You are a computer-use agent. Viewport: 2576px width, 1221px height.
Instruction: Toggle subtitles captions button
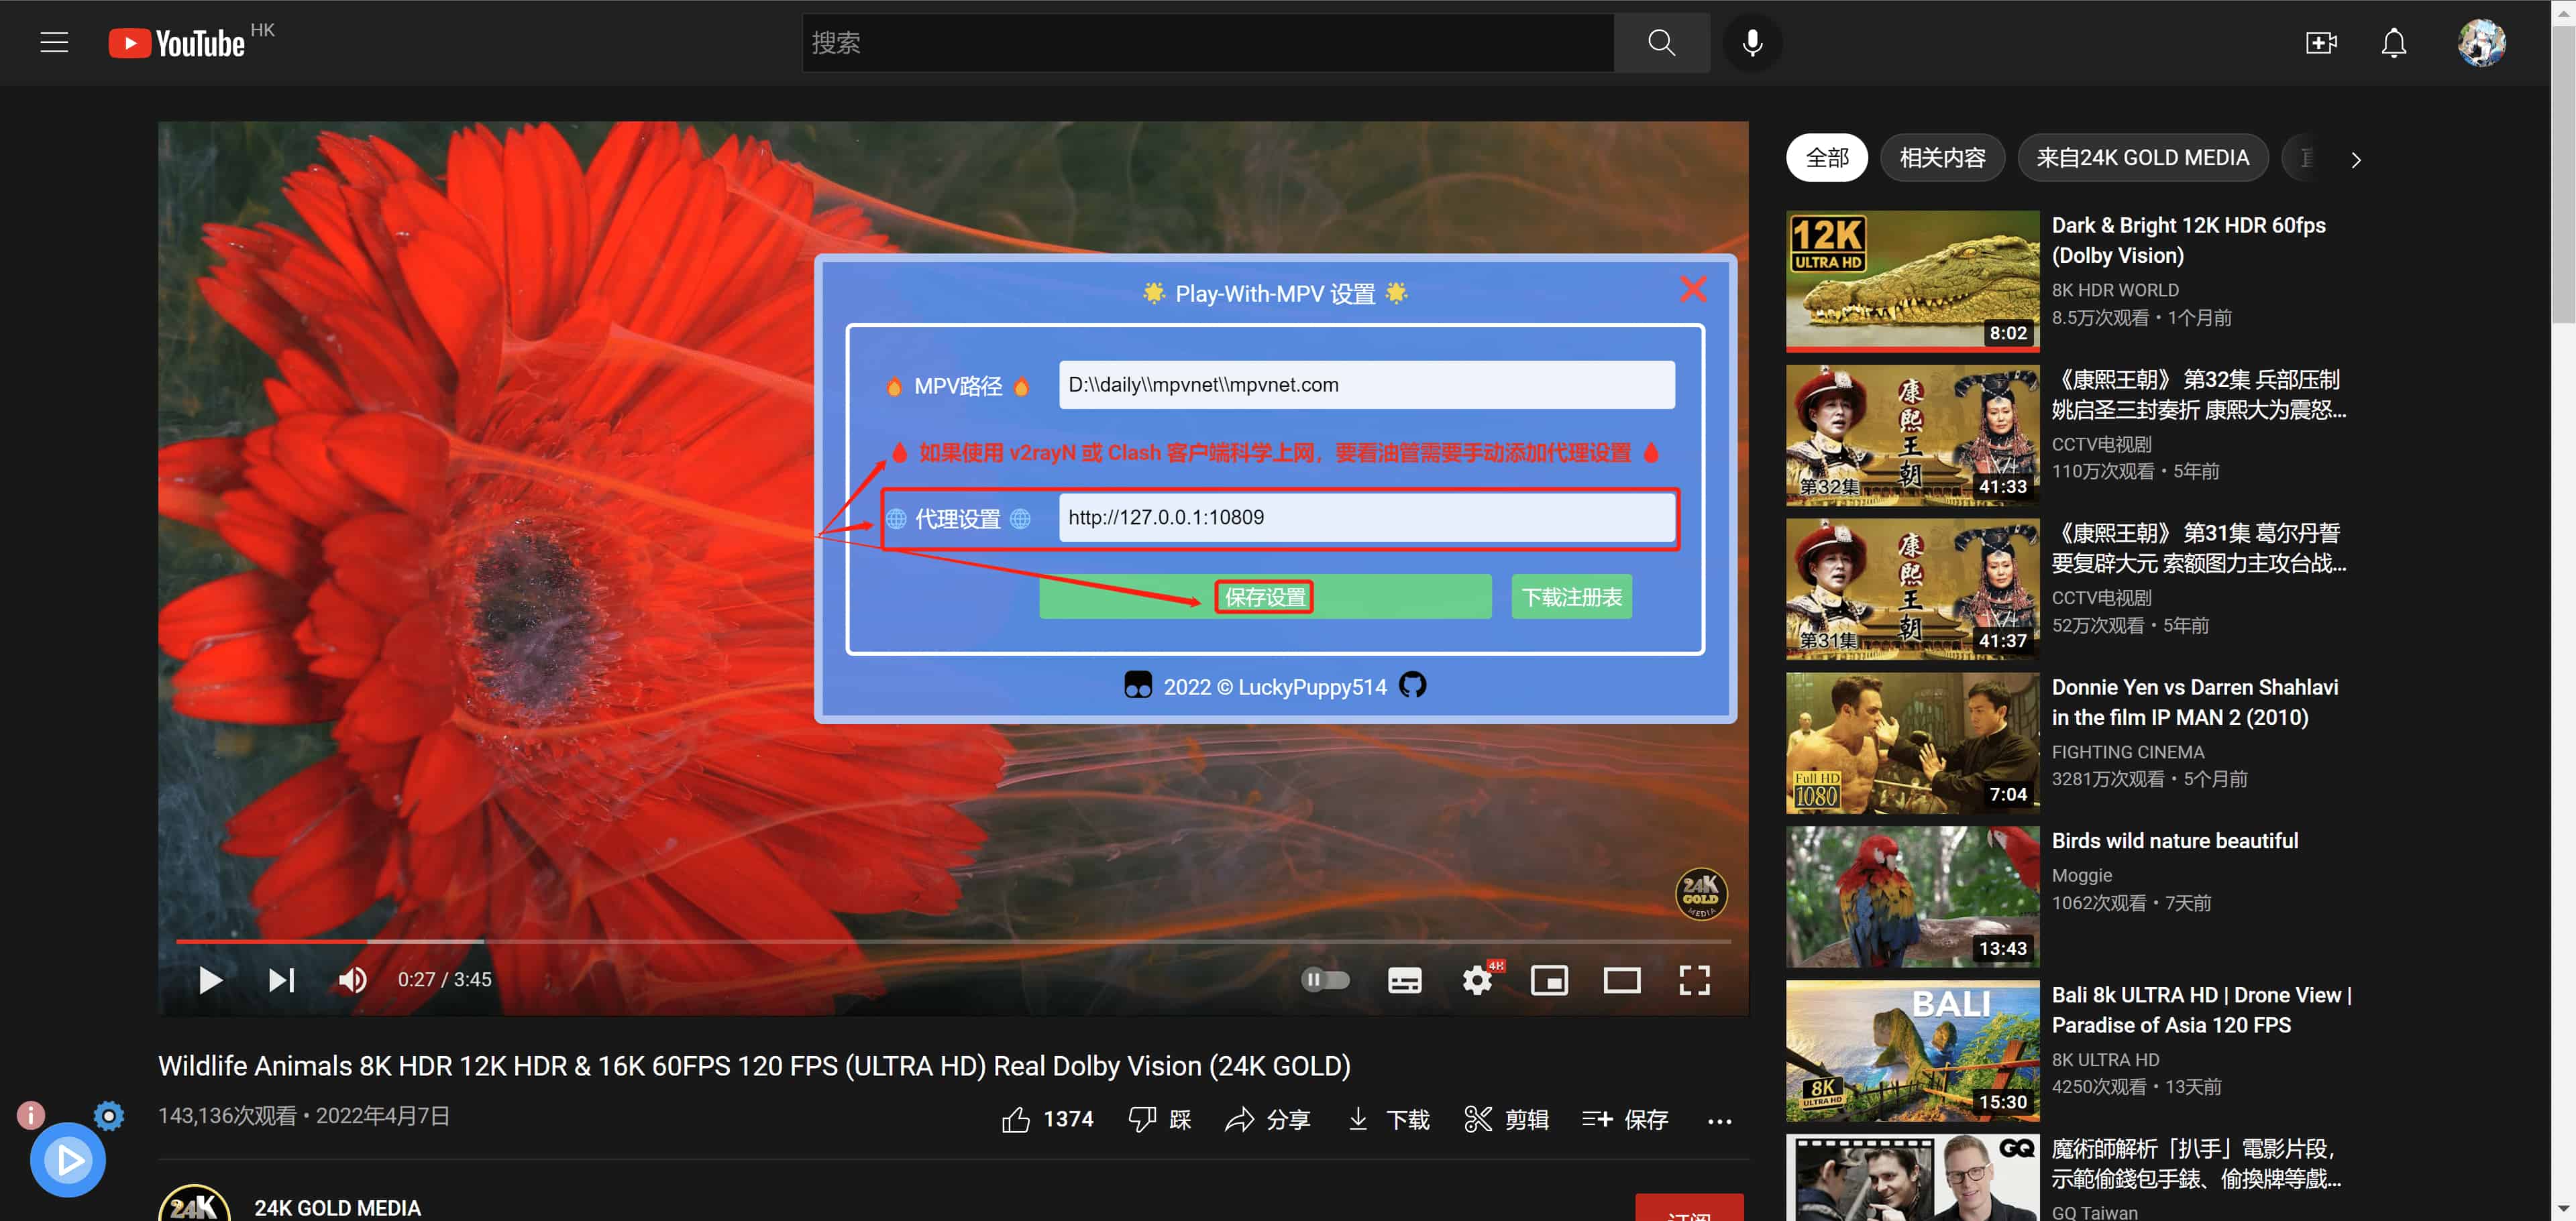pyautogui.click(x=1404, y=979)
